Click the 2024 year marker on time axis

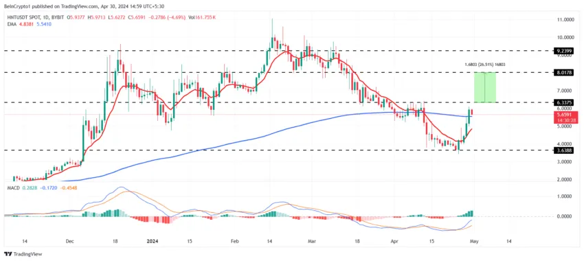pyautogui.click(x=152, y=241)
